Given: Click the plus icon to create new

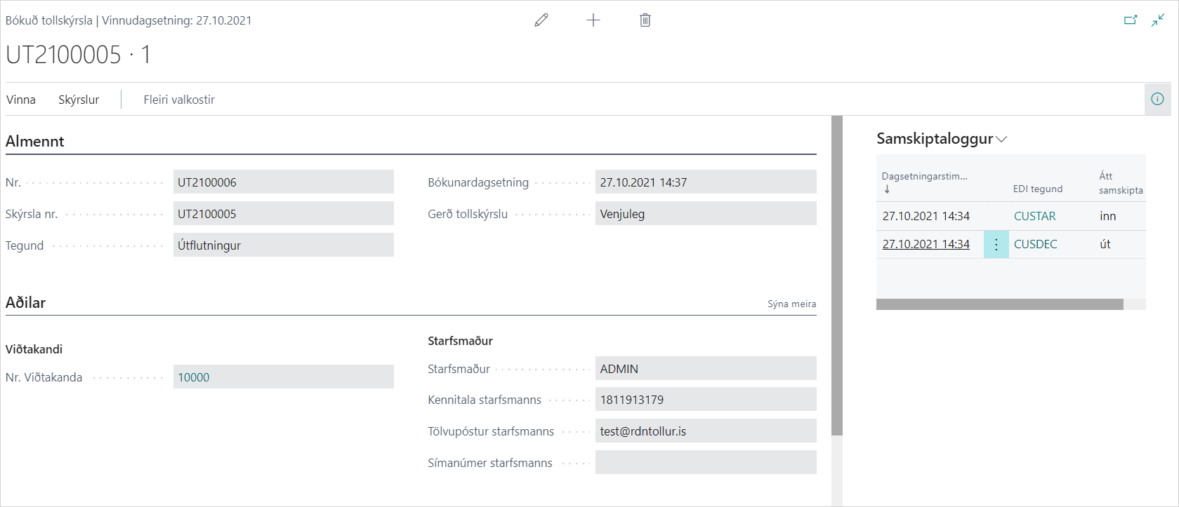Looking at the screenshot, I should (593, 20).
